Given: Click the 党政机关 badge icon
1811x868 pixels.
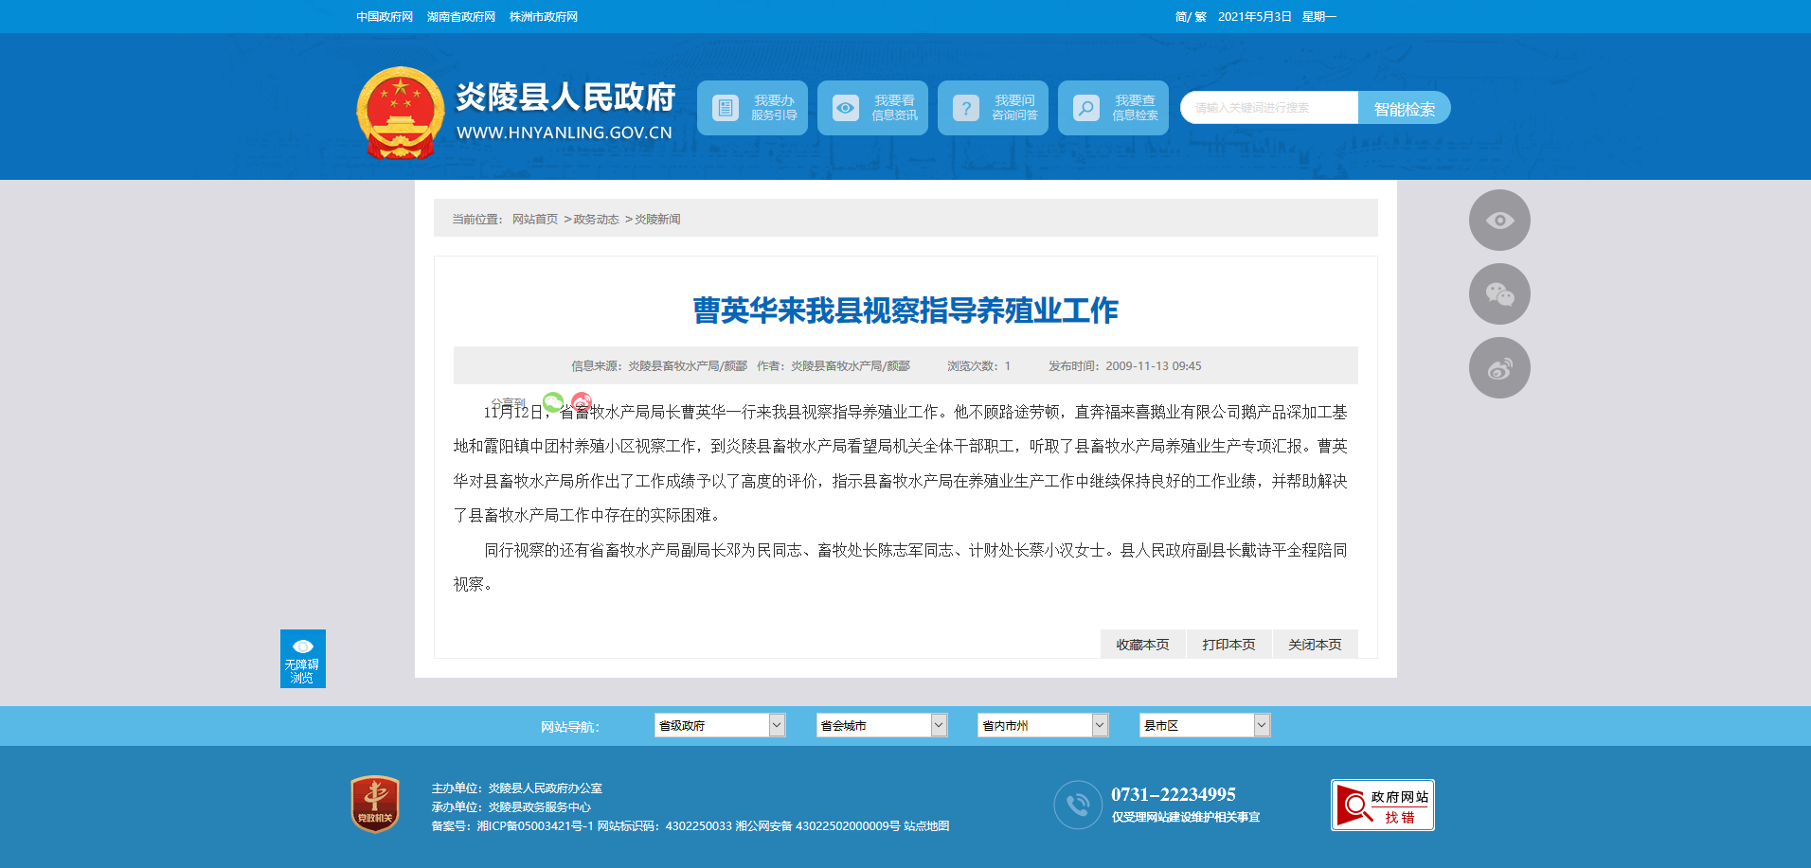Looking at the screenshot, I should [375, 805].
